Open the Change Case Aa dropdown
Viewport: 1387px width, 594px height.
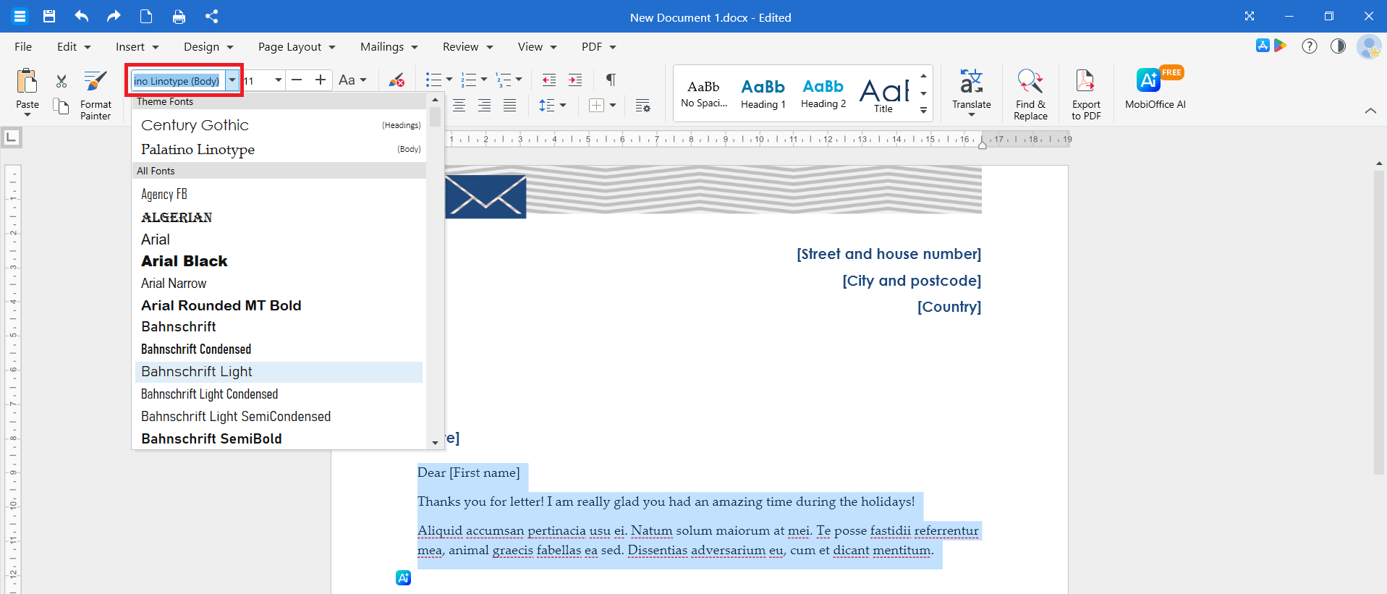(x=352, y=80)
